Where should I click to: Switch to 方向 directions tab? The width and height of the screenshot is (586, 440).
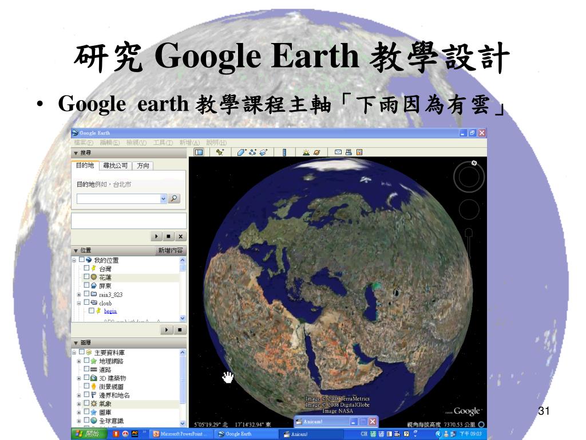[x=143, y=166]
